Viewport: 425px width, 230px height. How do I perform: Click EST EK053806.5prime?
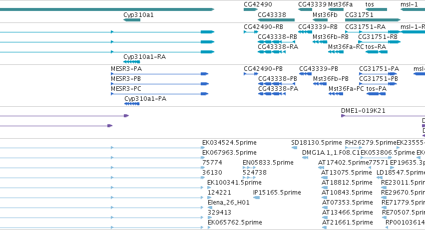click(388, 153)
